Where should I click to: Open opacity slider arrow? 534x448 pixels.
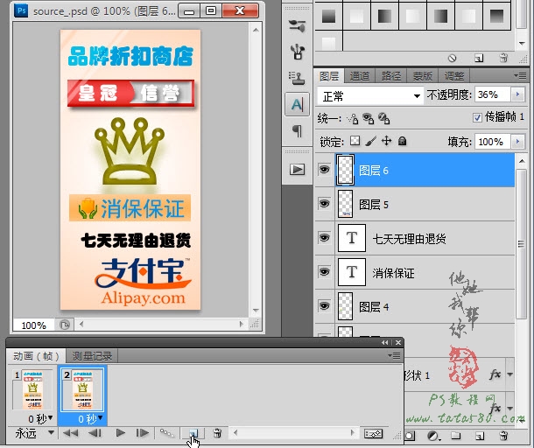coord(517,94)
